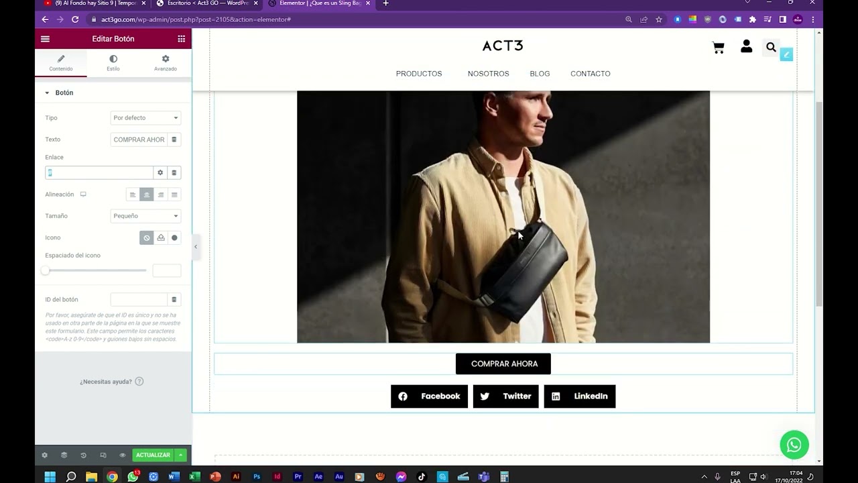Image resolution: width=858 pixels, height=483 pixels.
Task: Expand save options arrow beside Actualizar
Action: (x=180, y=455)
